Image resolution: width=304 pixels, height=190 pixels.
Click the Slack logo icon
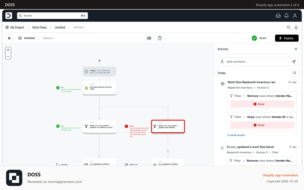[155, 164]
